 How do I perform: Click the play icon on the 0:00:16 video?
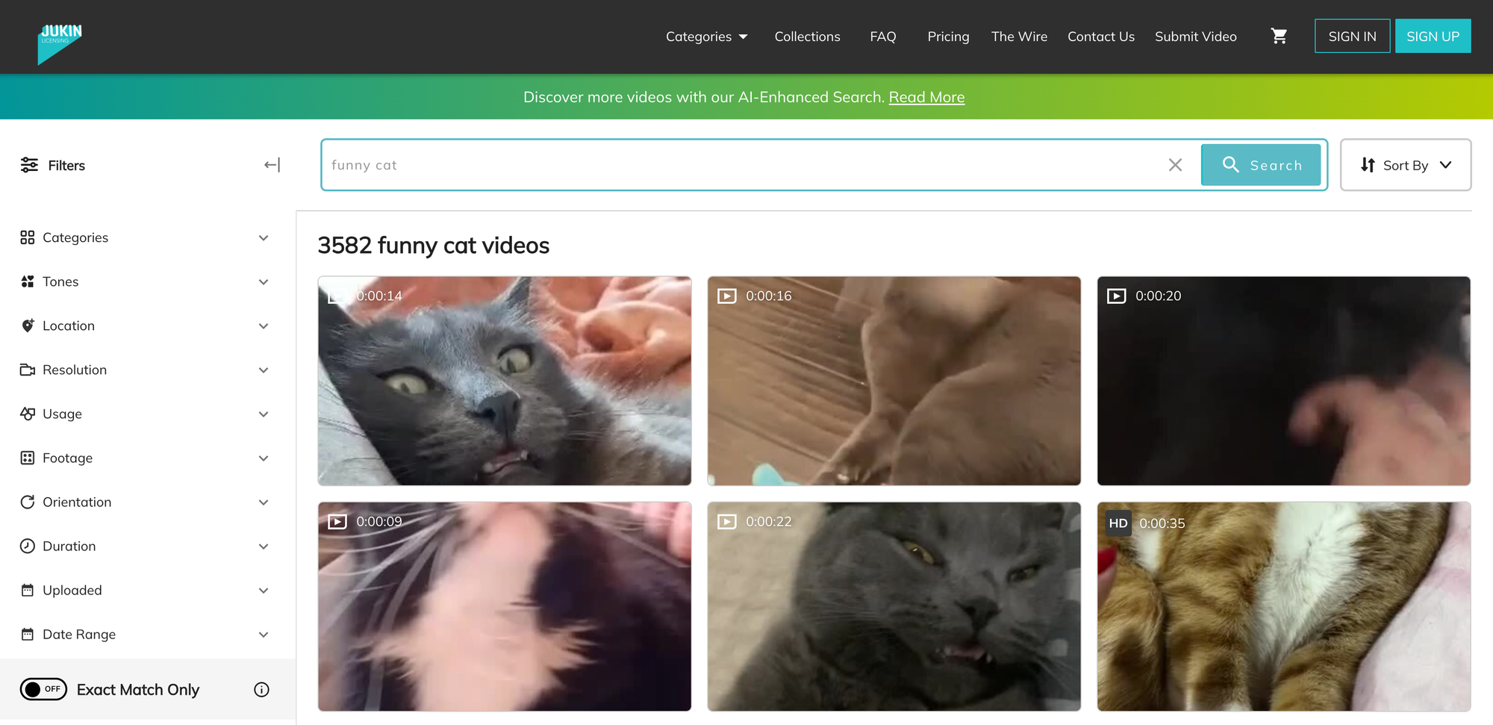point(726,296)
